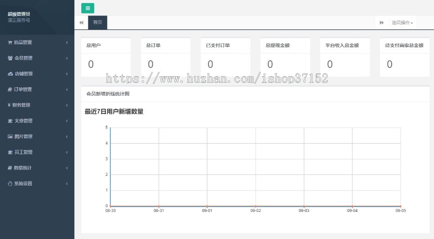Open the 拍品管理 menu label

(x=23, y=42)
